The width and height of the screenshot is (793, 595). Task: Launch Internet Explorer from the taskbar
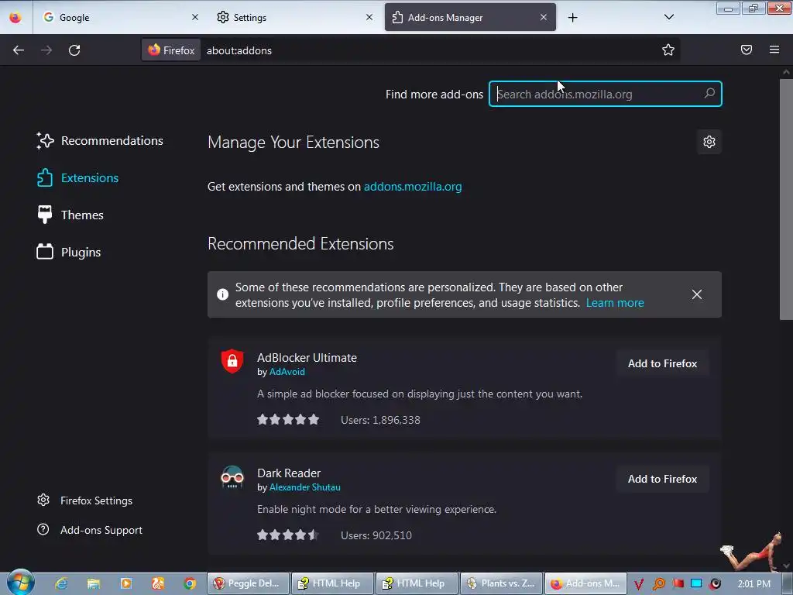point(61,583)
